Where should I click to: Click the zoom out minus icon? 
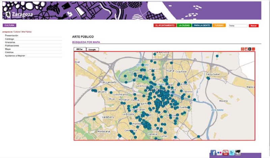click(253, 49)
